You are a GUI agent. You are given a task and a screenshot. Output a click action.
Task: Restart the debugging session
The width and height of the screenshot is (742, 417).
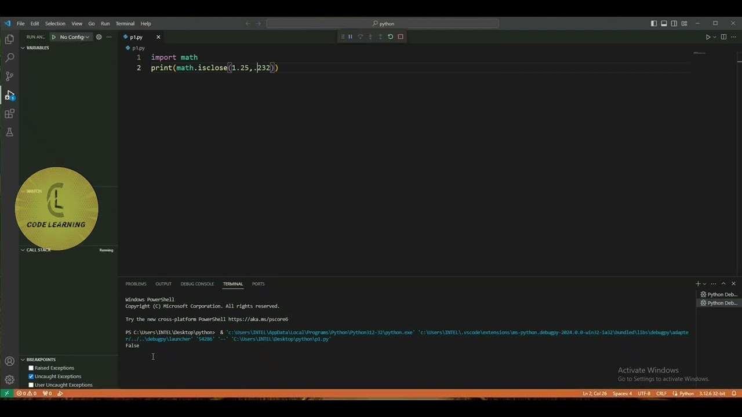coord(390,36)
